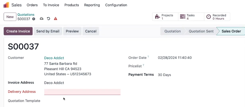Viewport: 245px width, 107px height.
Task: Open the gear actions menu beside S00037
Action: tap(34, 19)
